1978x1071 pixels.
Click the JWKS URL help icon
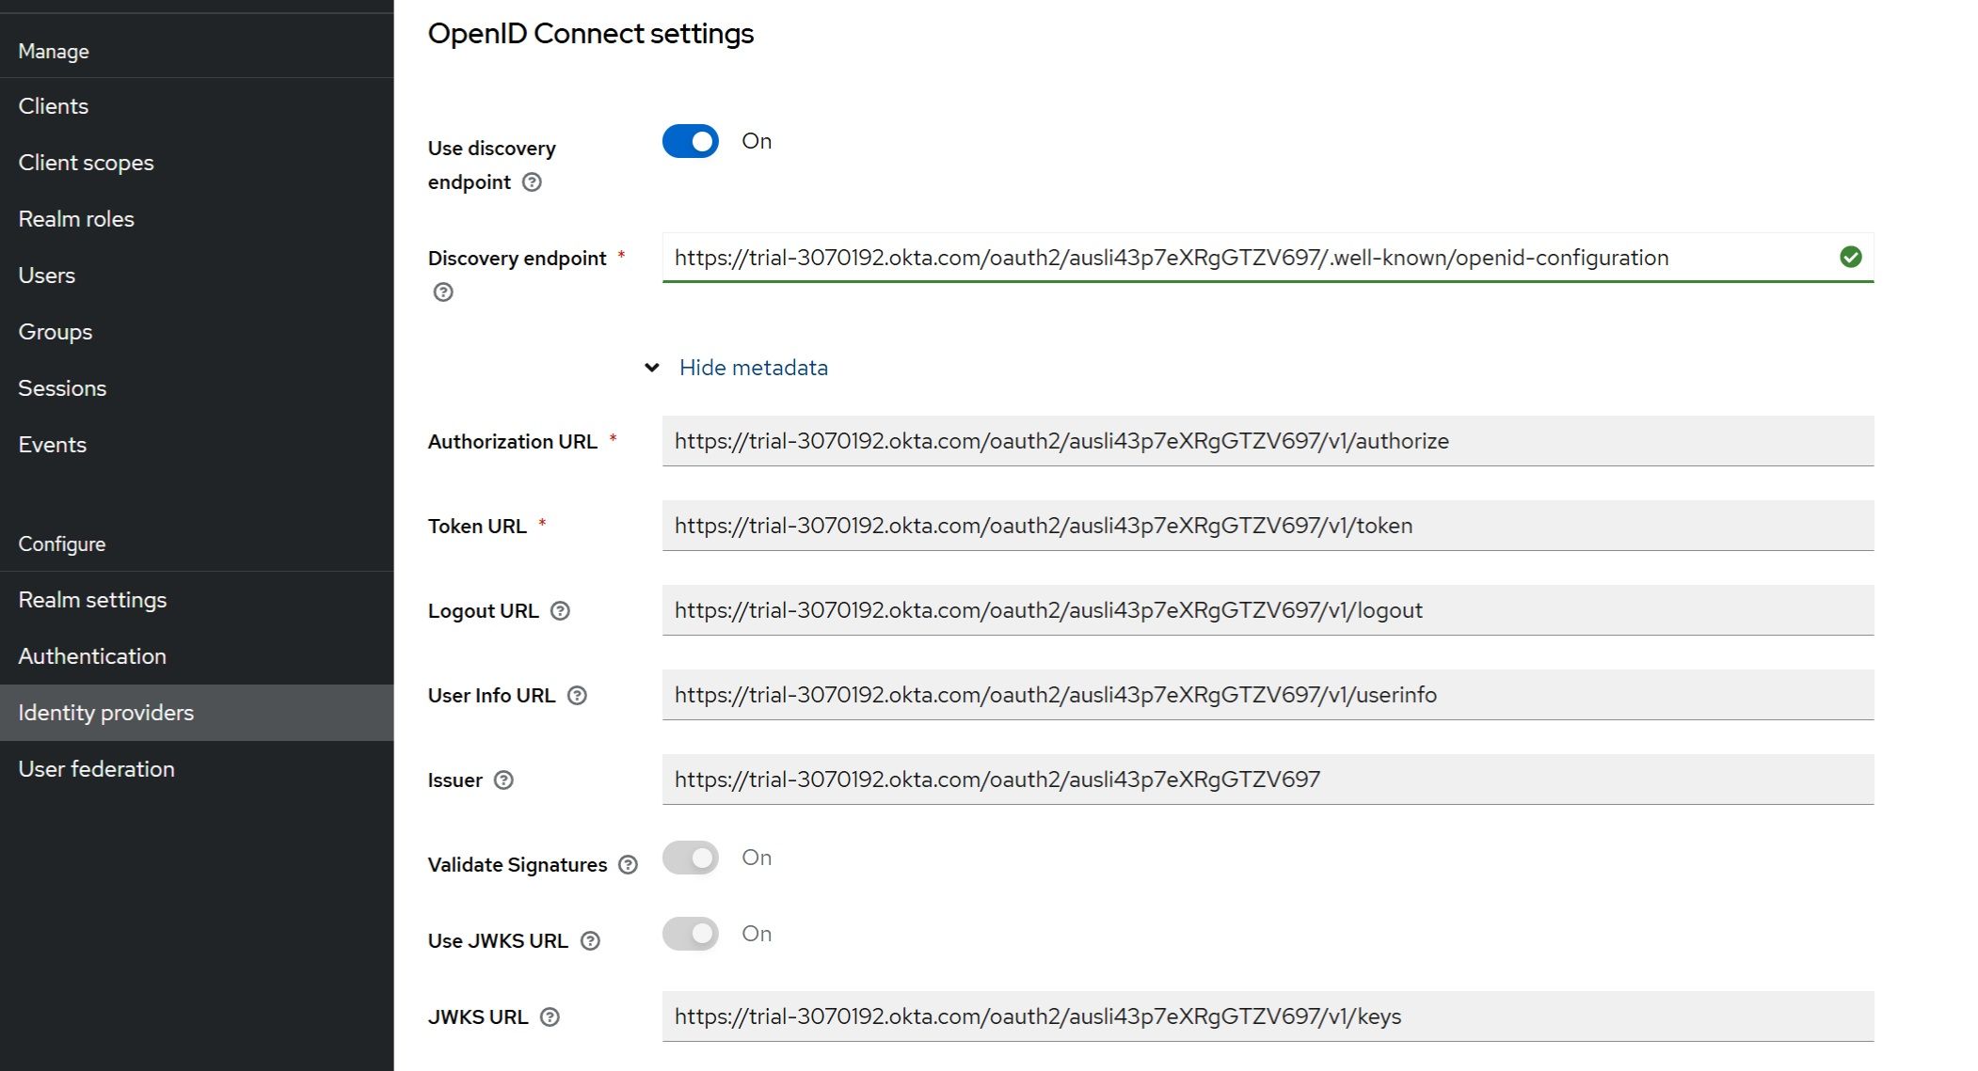pyautogui.click(x=550, y=1017)
